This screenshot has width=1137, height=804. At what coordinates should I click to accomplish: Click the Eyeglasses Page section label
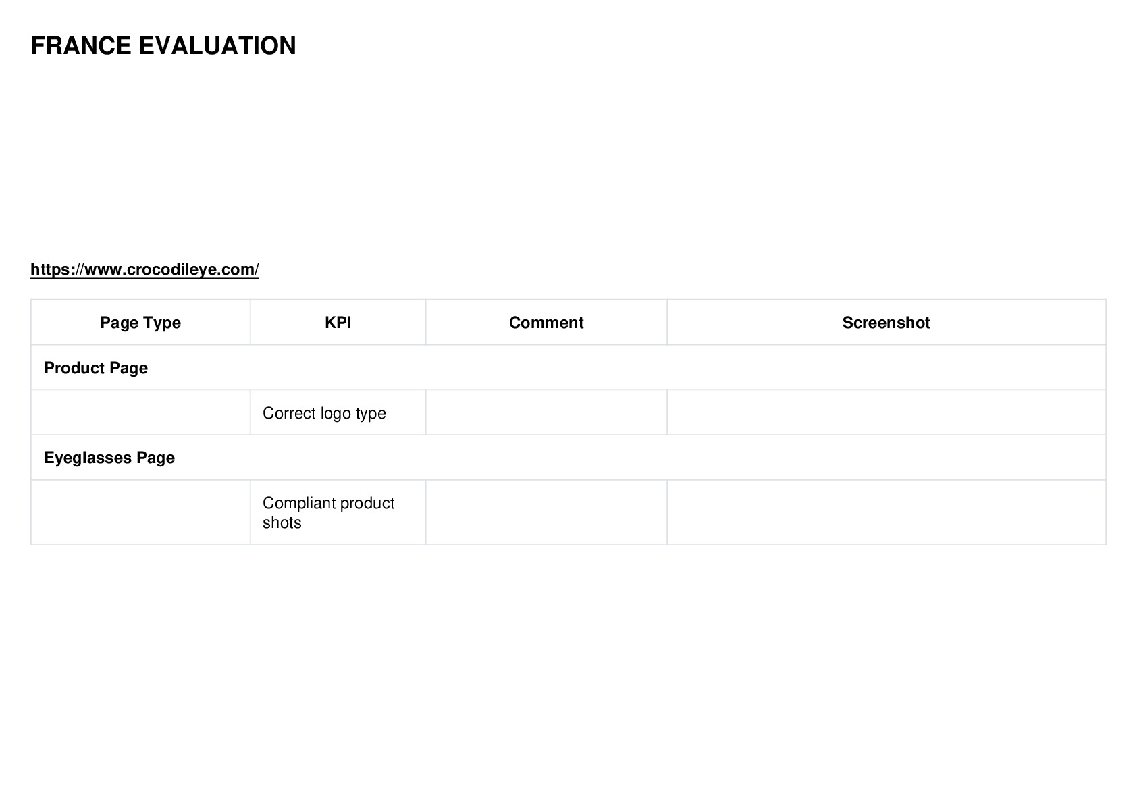pos(109,458)
